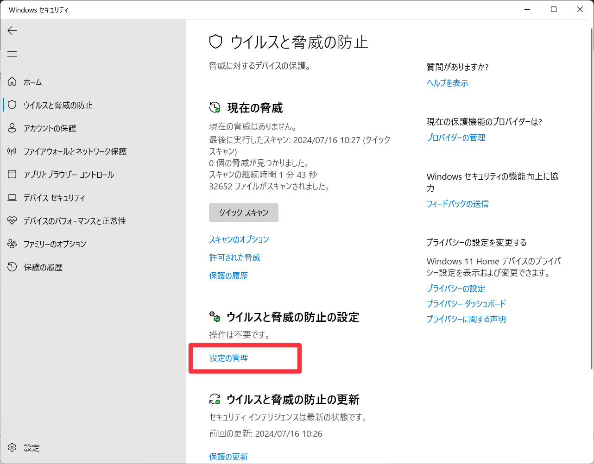
Task: Click the heart icon for デバイスのパフォーマンスと正常性
Action: [12, 221]
